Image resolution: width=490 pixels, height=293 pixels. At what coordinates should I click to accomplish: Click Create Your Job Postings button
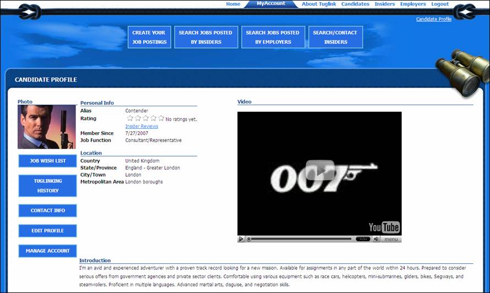point(149,37)
